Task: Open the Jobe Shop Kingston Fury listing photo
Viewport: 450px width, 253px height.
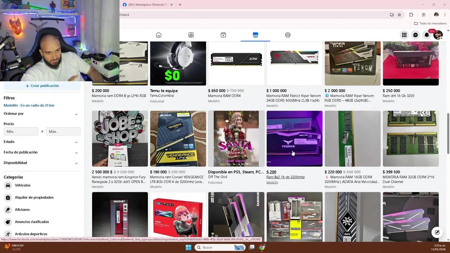Action: point(120,139)
